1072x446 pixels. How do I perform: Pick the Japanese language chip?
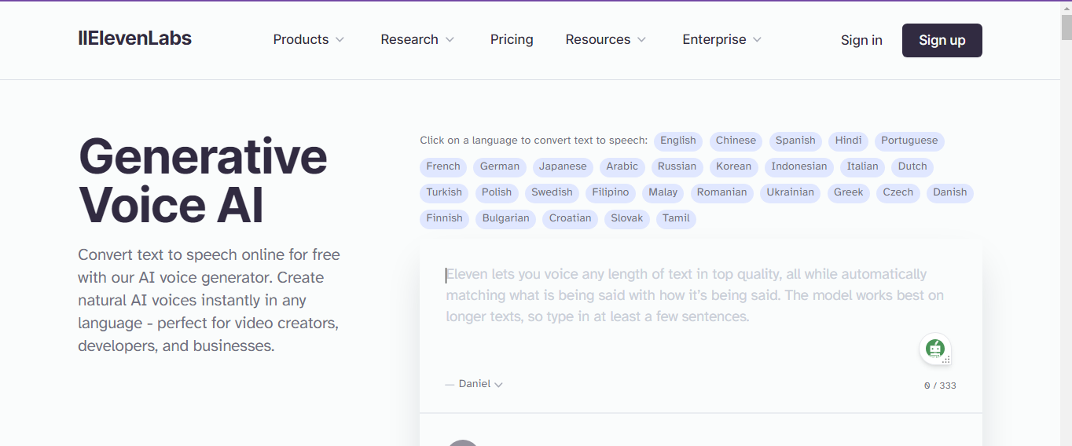click(563, 166)
